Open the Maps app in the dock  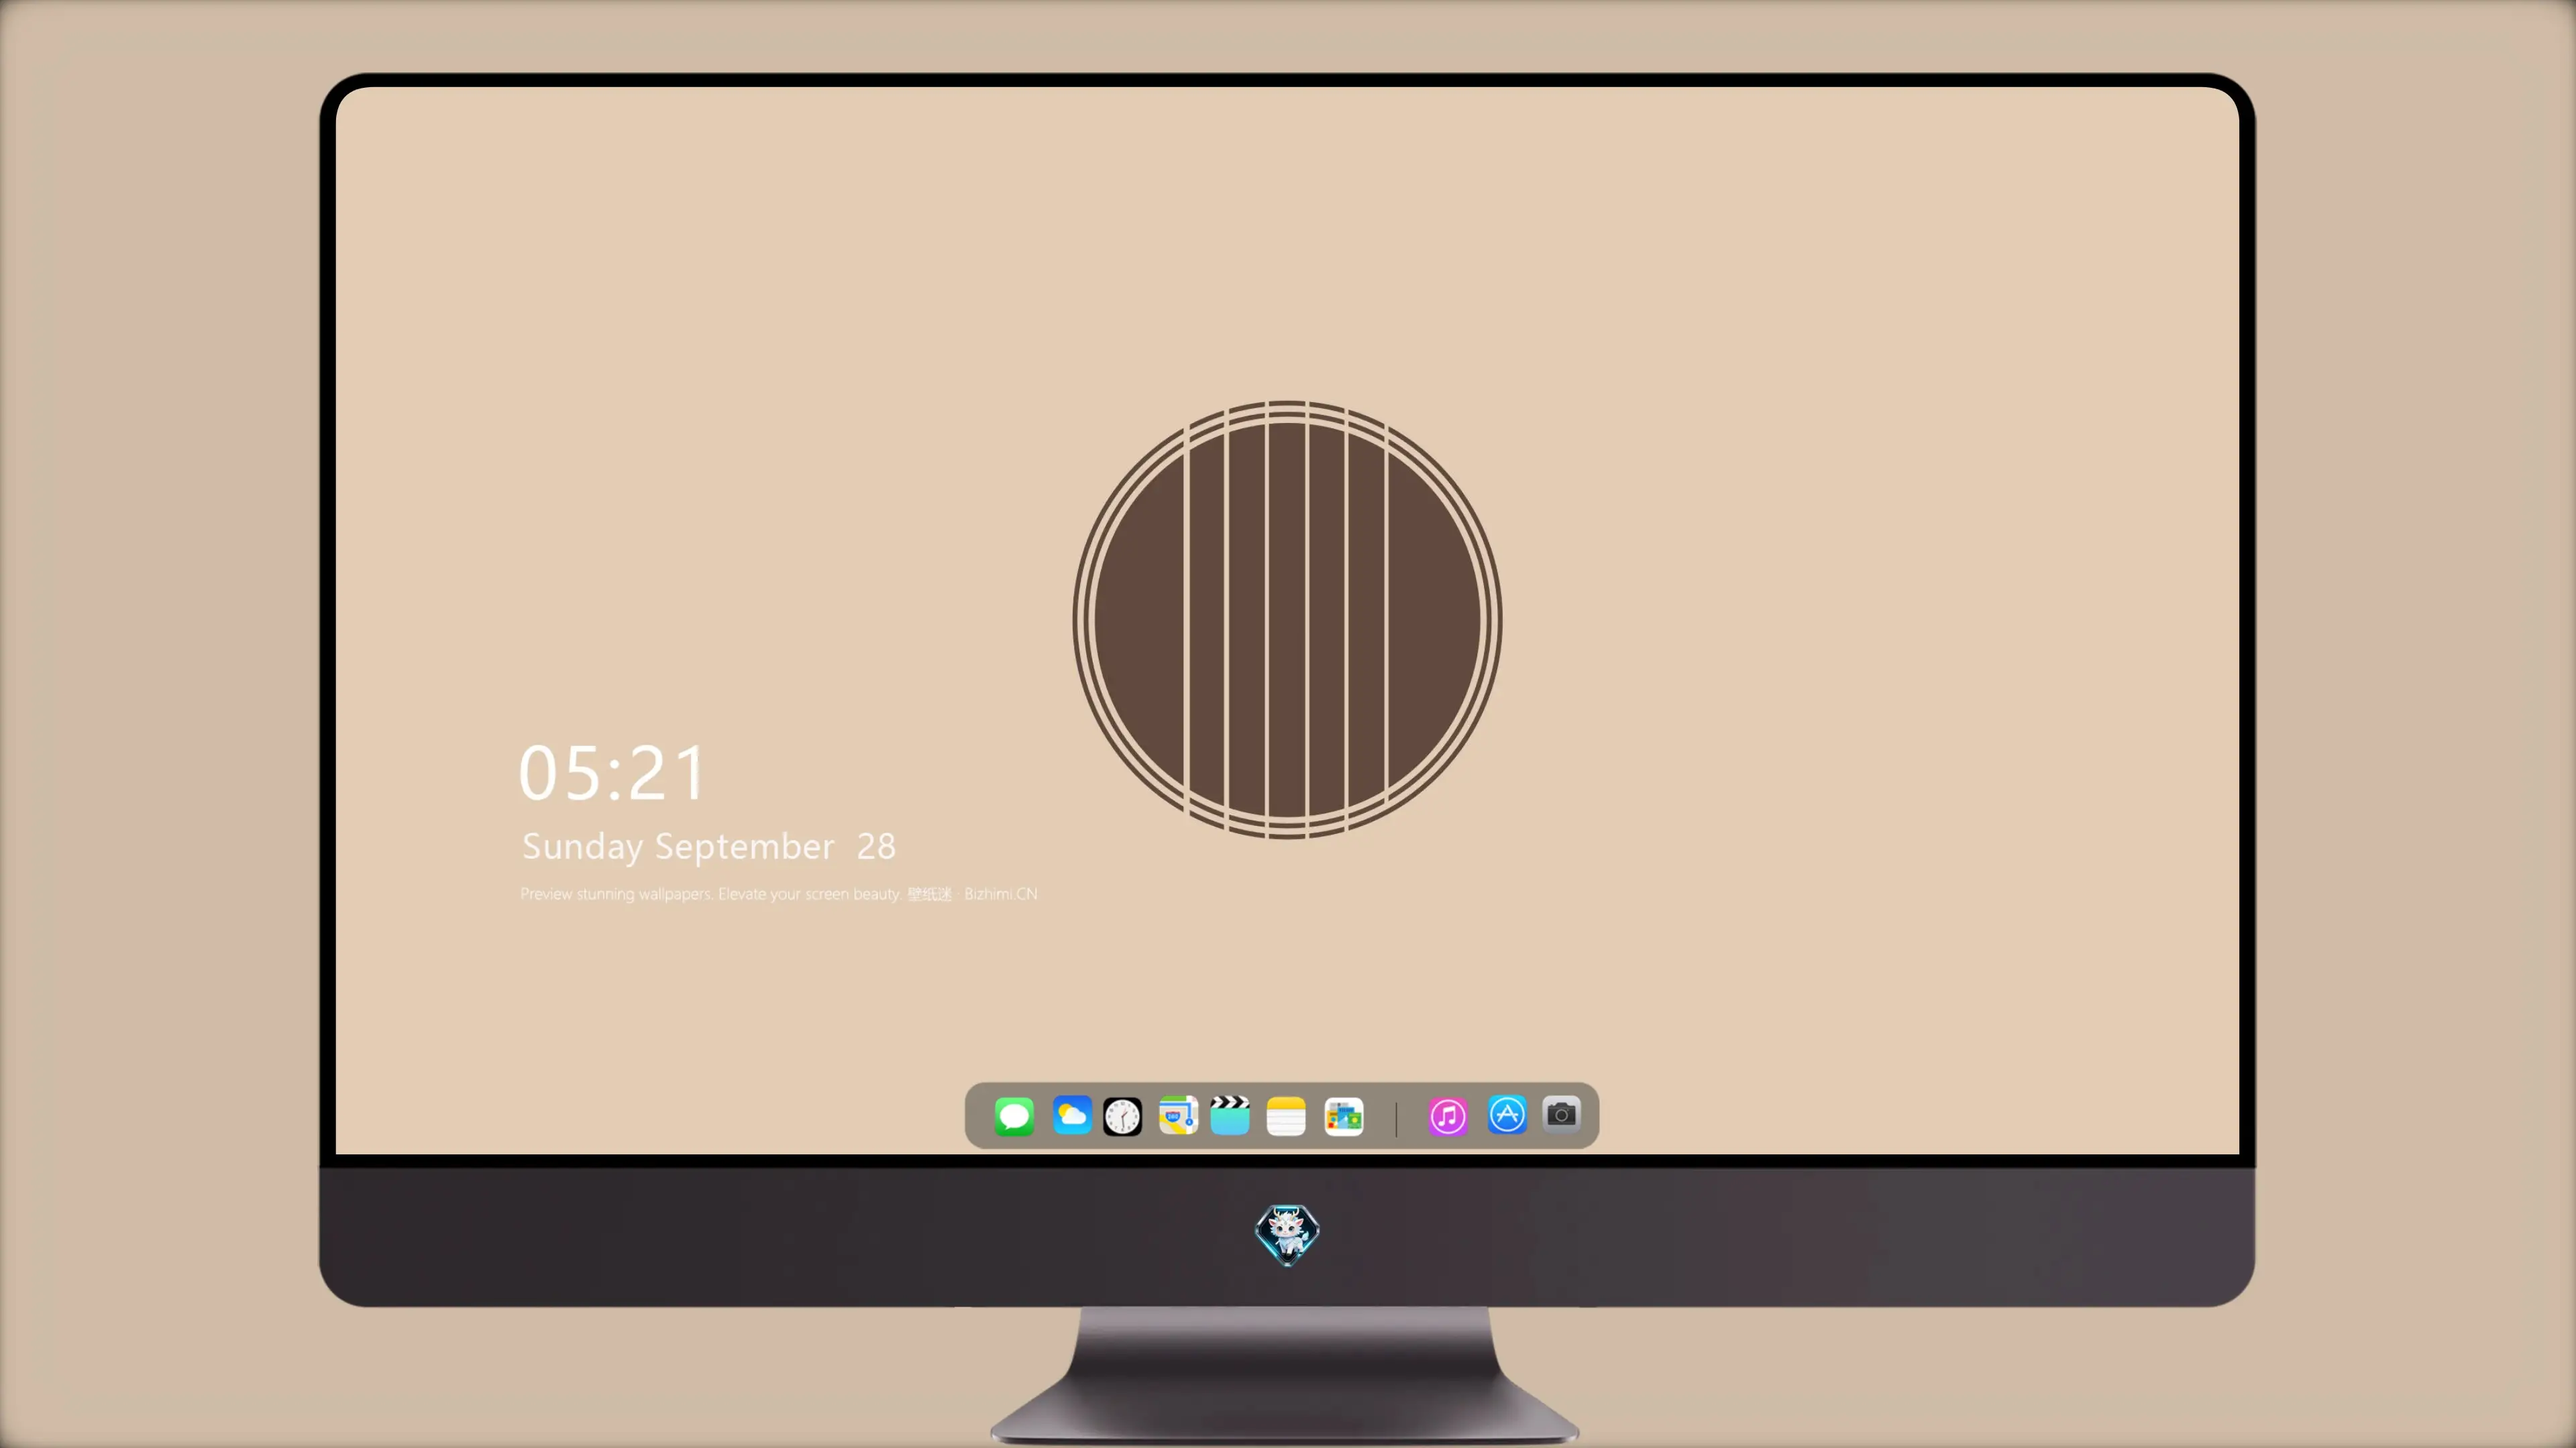[1178, 1115]
